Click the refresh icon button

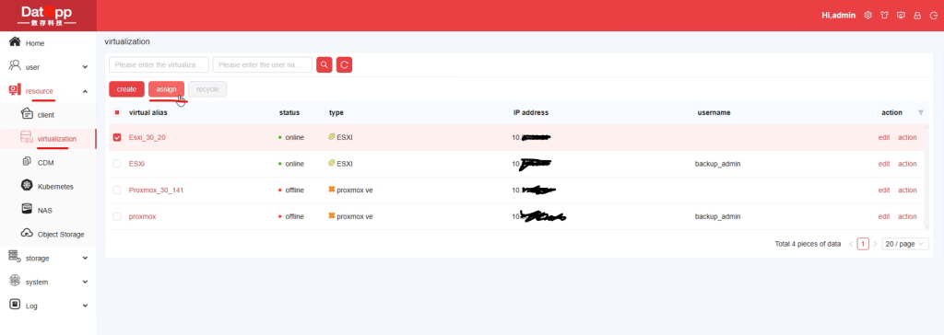[x=344, y=65]
